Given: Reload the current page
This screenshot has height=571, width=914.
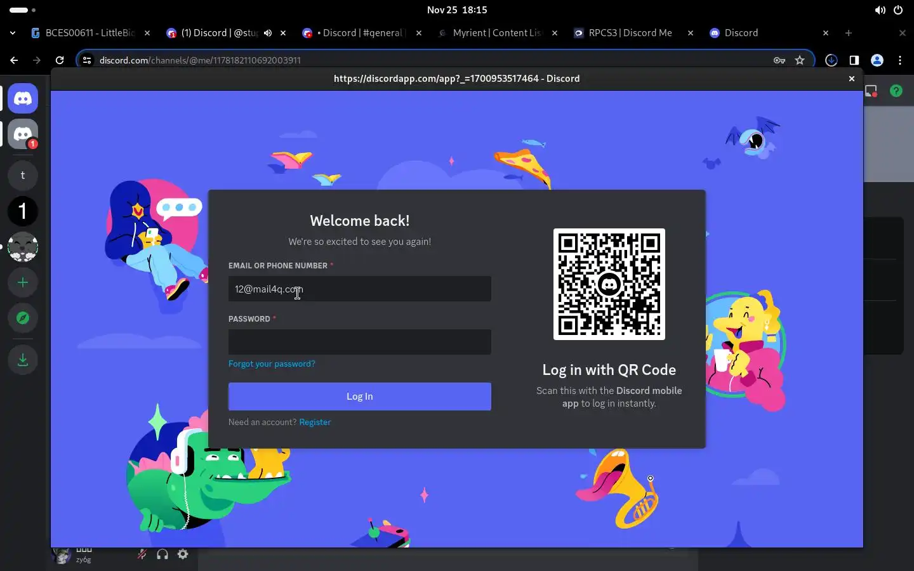Looking at the screenshot, I should (x=60, y=60).
